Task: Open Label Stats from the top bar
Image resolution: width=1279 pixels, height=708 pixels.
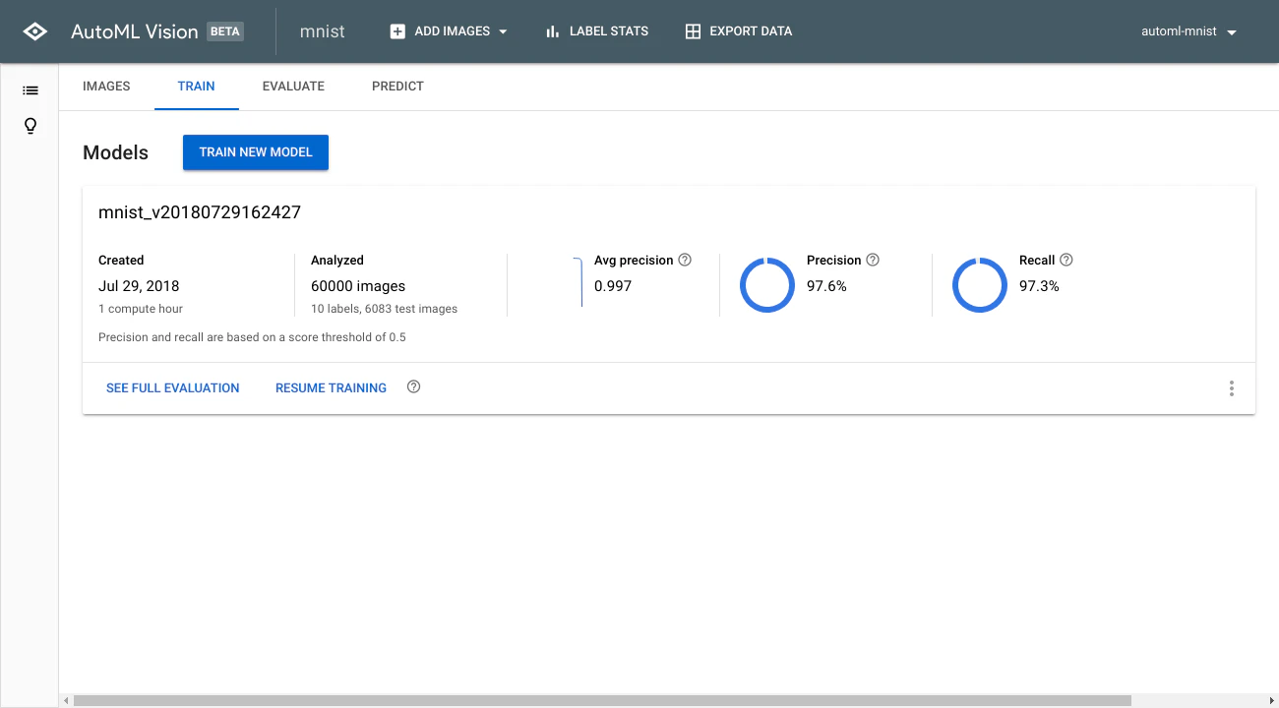Action: pyautogui.click(x=597, y=31)
